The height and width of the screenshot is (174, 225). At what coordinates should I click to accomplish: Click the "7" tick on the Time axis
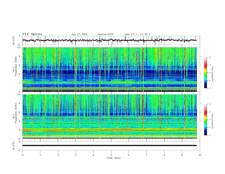point(147,155)
